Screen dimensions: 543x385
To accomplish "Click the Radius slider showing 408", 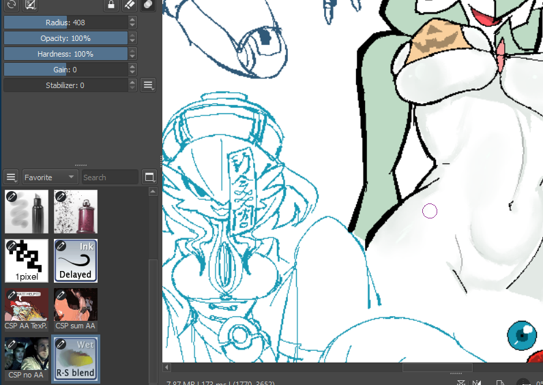I will pyautogui.click(x=65, y=23).
